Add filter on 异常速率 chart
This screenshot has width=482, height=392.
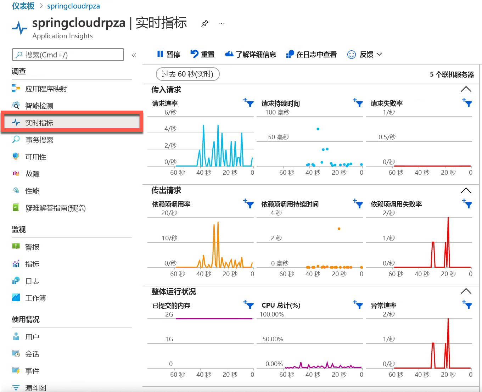[x=467, y=305]
